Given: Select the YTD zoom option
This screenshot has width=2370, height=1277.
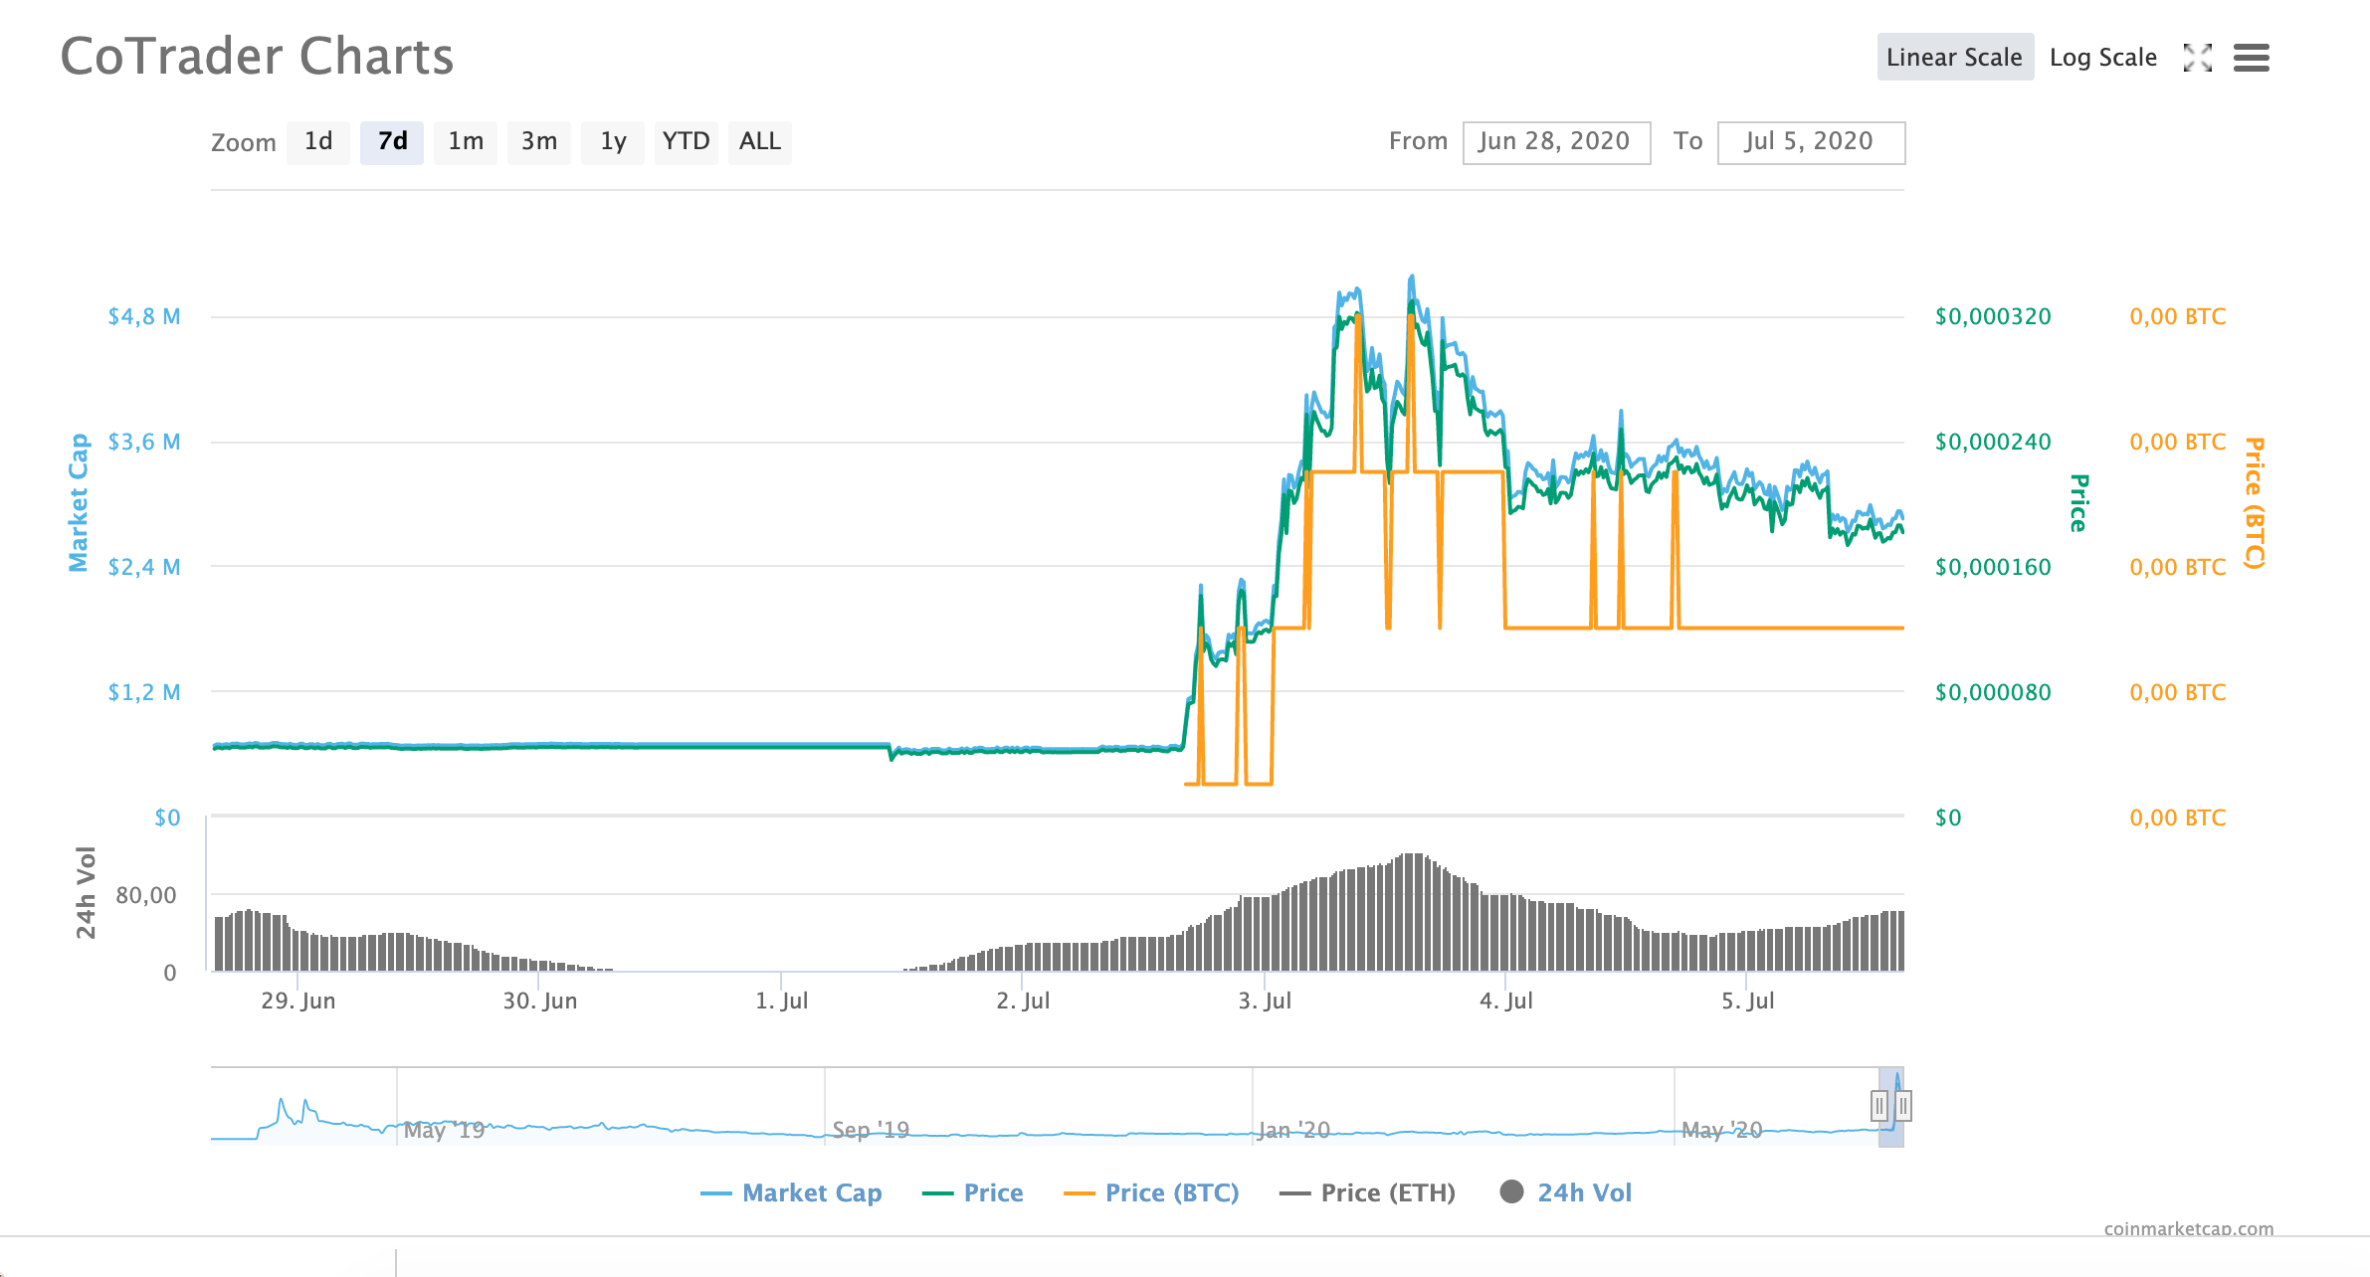Looking at the screenshot, I should 686,141.
